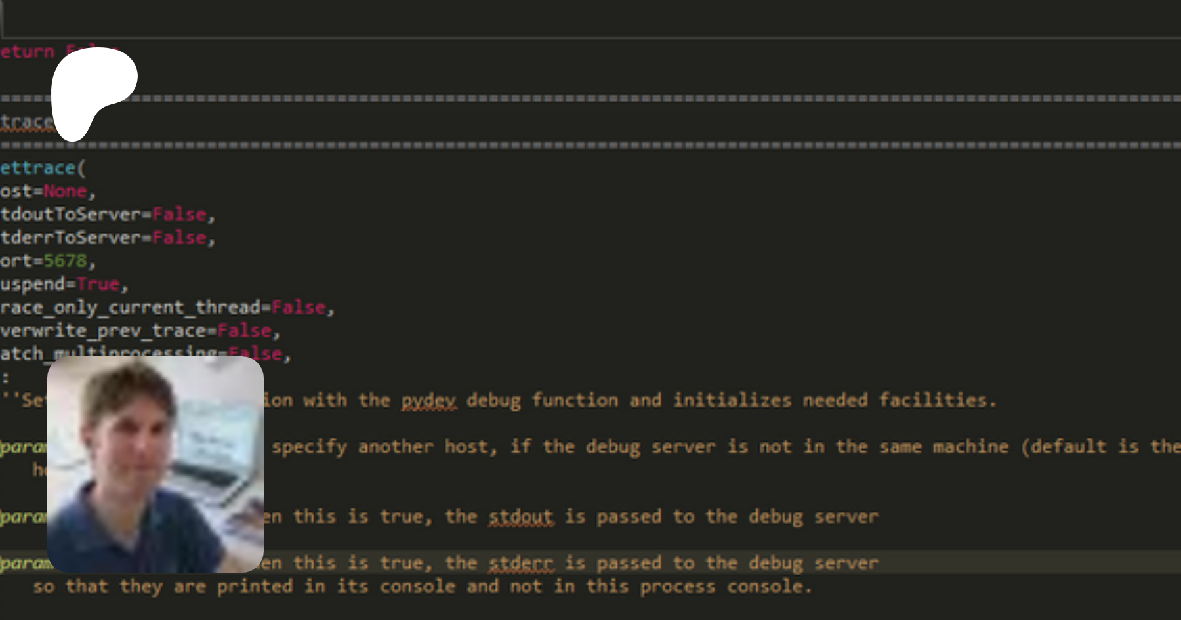Click the underlined word stderr in docstring

tap(520, 563)
